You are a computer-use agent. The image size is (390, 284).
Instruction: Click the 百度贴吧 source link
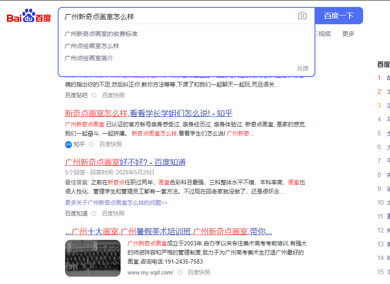(76, 95)
